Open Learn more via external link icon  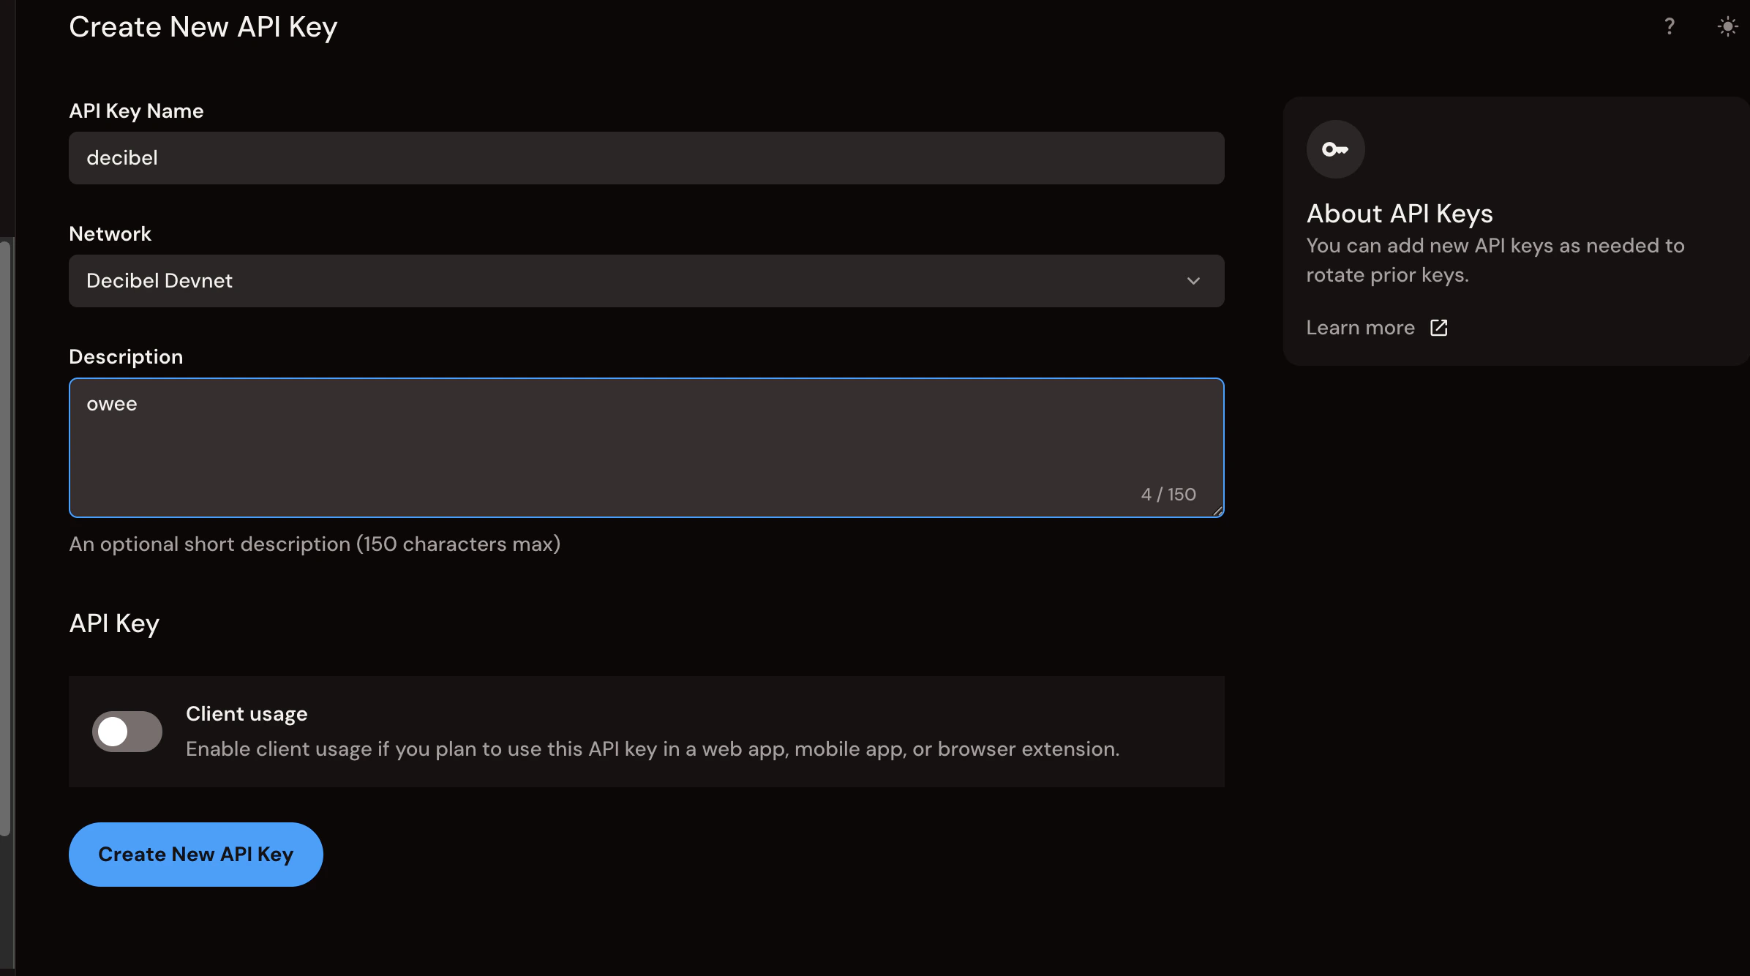(1438, 327)
